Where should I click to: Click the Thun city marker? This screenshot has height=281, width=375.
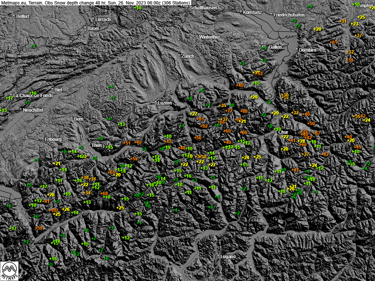(x=89, y=144)
